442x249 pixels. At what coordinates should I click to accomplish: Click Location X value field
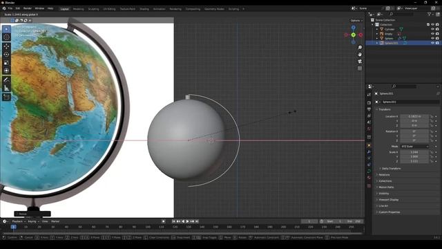point(414,116)
